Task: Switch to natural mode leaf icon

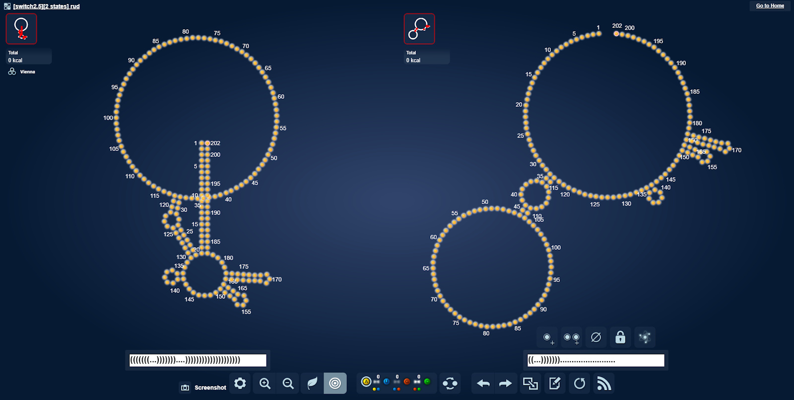Action: [312, 383]
